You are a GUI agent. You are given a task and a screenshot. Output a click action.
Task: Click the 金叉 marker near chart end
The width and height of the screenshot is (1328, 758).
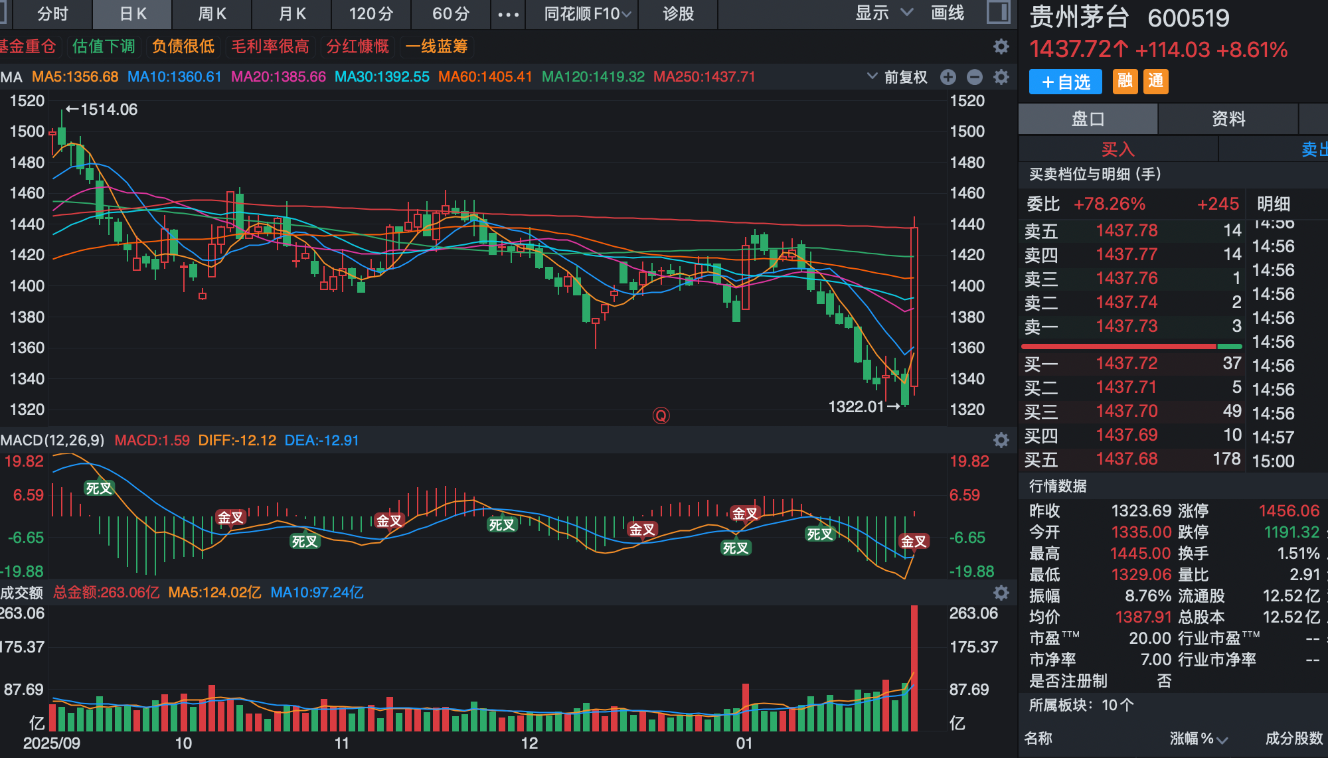[x=913, y=542]
